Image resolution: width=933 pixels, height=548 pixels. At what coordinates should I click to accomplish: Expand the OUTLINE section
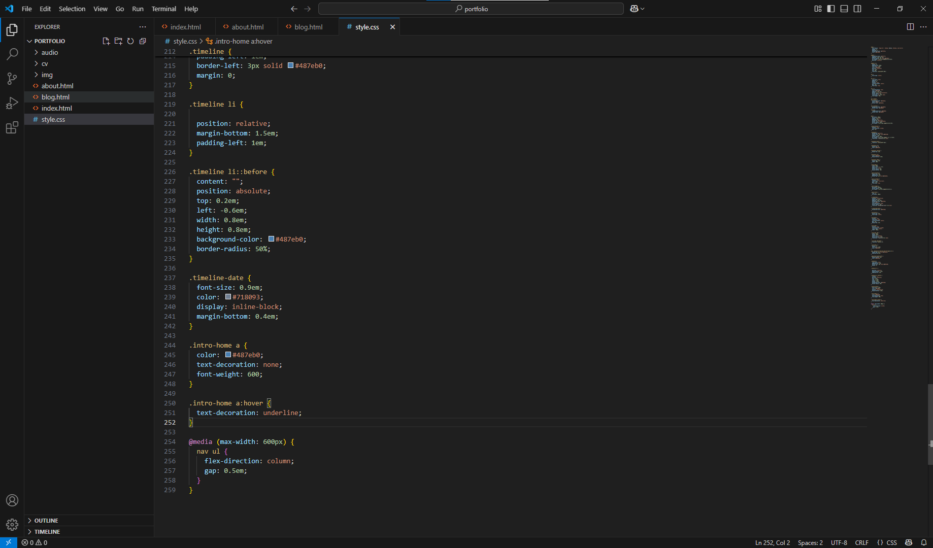(89, 521)
